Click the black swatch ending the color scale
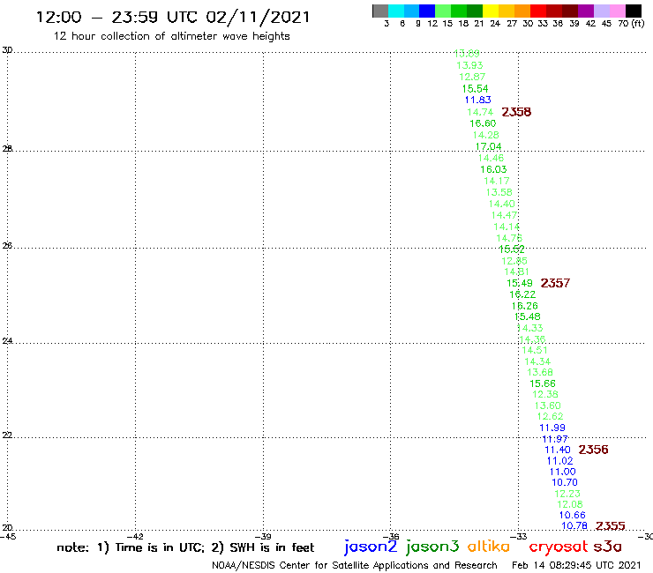653x573 pixels. 634,11
